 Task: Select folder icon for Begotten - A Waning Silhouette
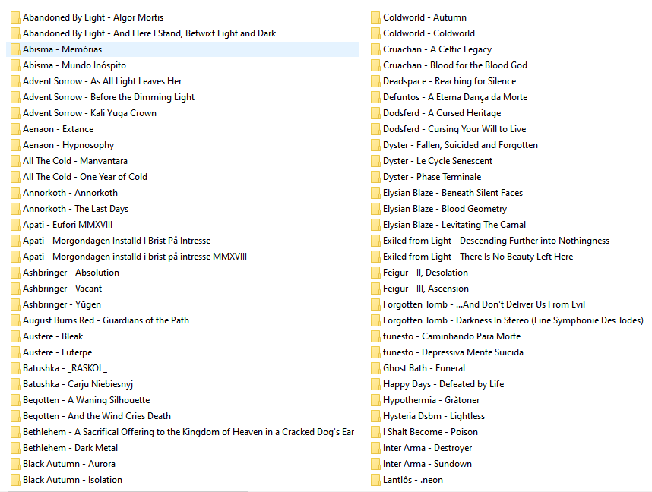tap(15, 400)
